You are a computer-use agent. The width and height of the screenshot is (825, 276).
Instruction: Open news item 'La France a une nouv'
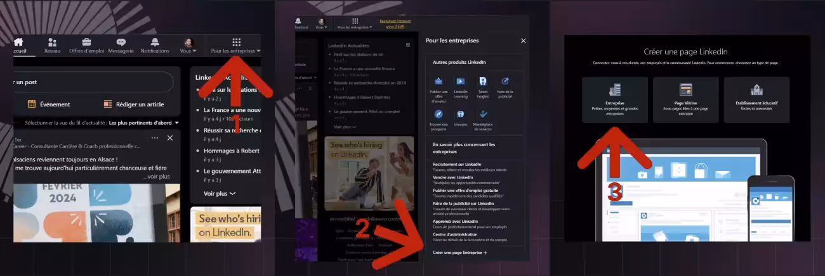click(x=232, y=110)
